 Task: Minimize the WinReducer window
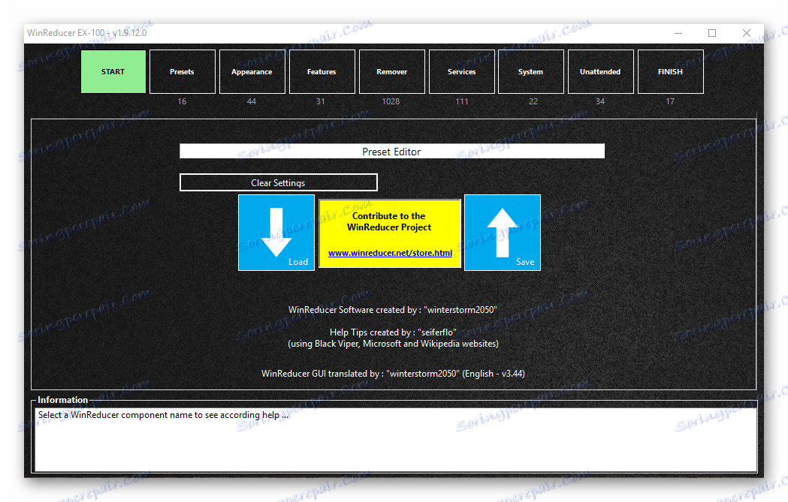point(678,33)
